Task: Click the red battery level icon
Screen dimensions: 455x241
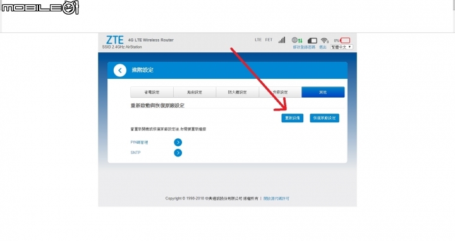Action: click(345, 40)
